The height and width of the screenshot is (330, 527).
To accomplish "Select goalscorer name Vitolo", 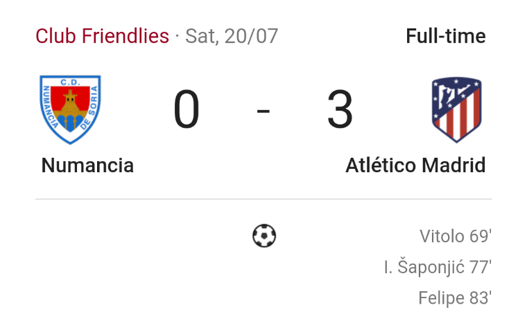I will click(442, 237).
